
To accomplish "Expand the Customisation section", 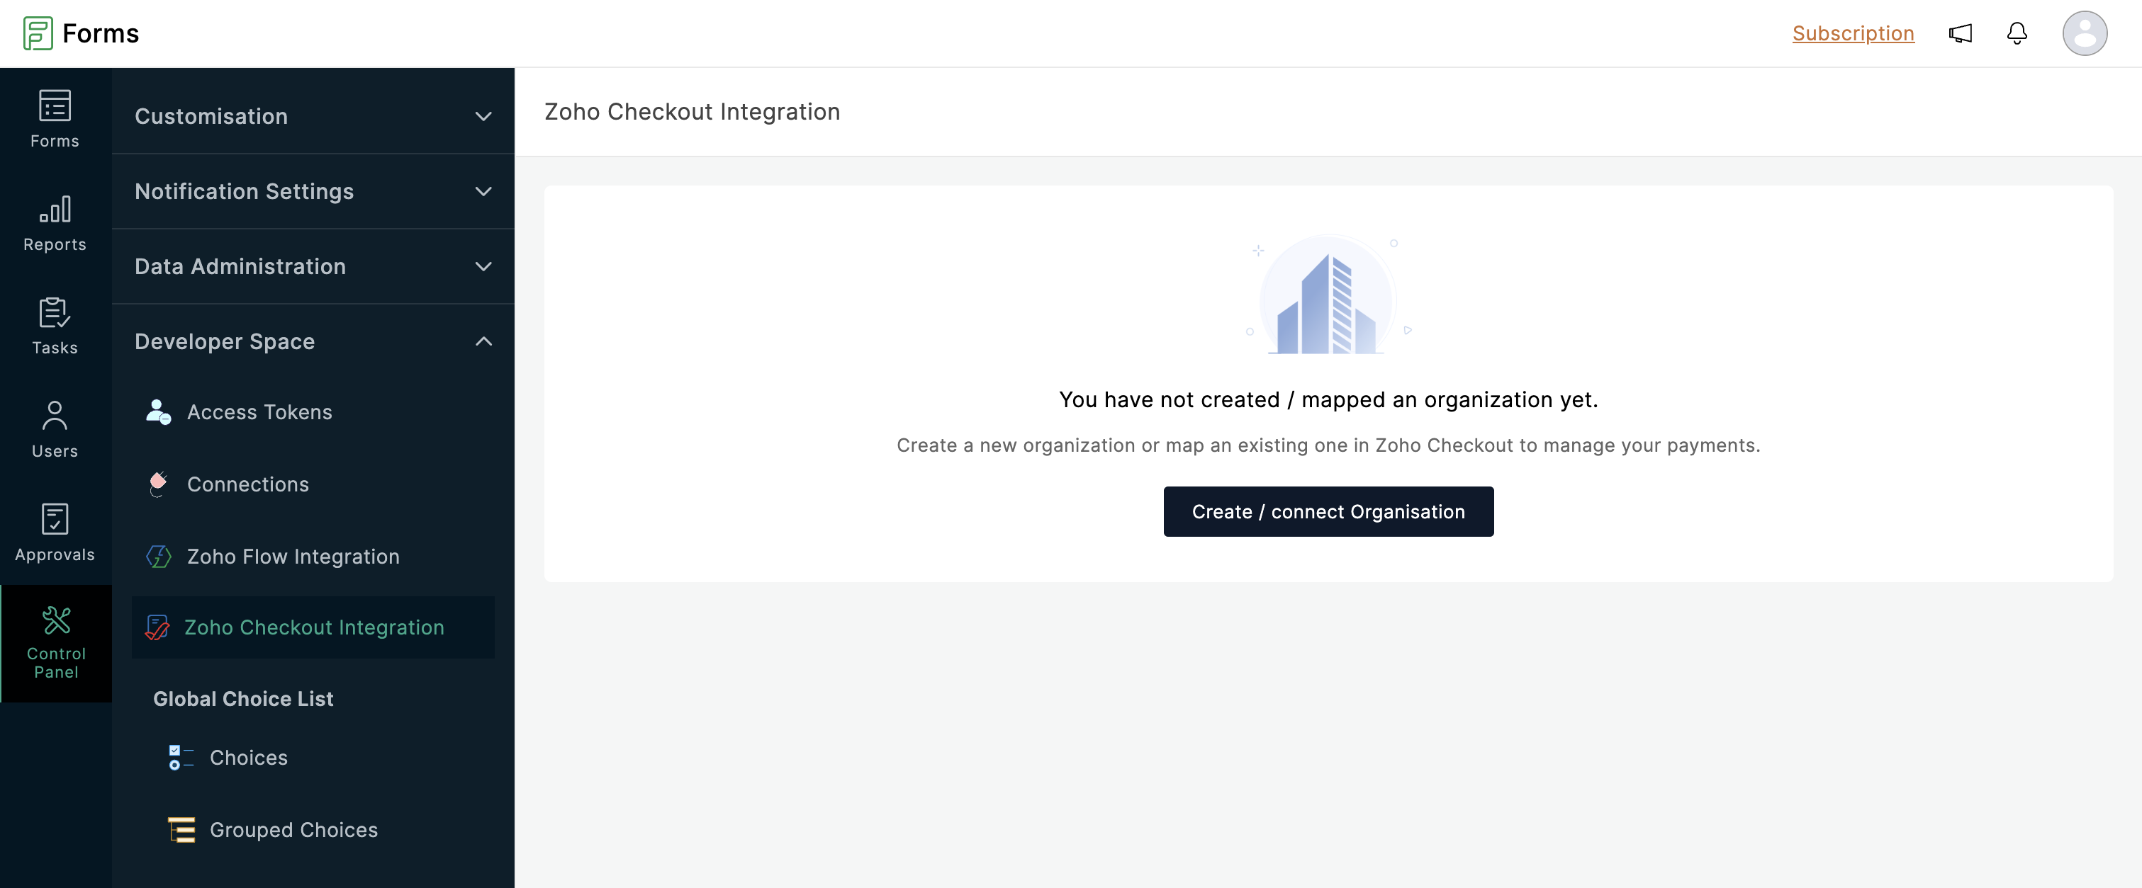I will coord(313,116).
